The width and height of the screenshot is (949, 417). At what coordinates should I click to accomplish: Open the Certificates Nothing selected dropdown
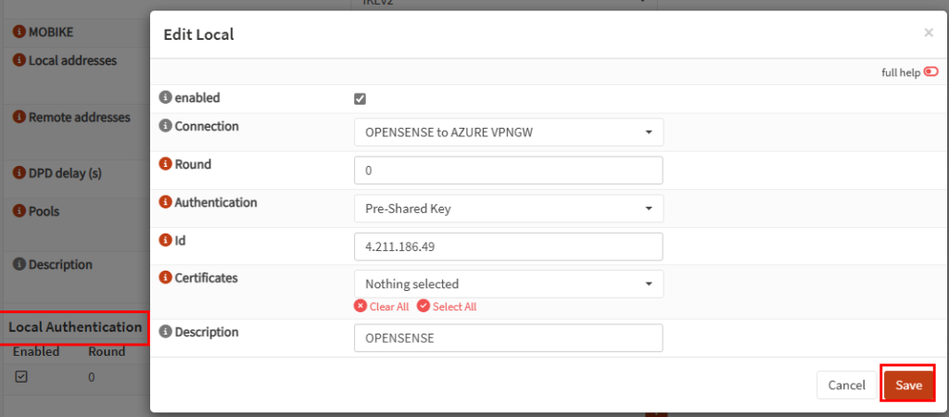tap(509, 284)
